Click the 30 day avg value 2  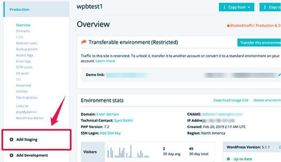tap(164, 149)
